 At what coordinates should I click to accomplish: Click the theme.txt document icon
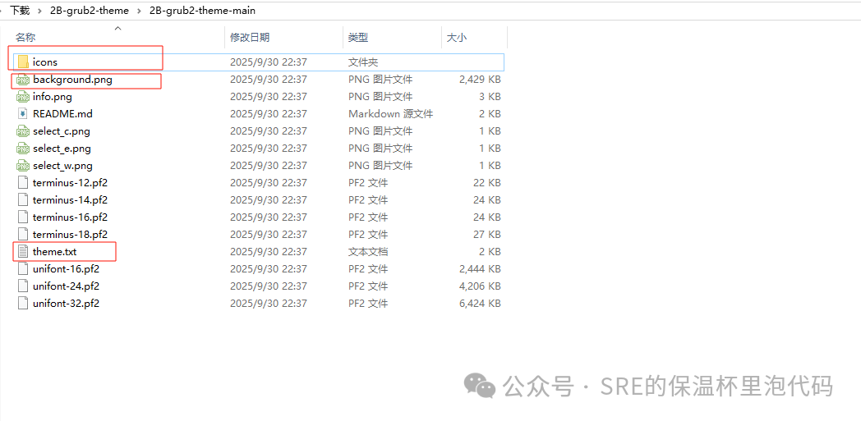pos(22,252)
